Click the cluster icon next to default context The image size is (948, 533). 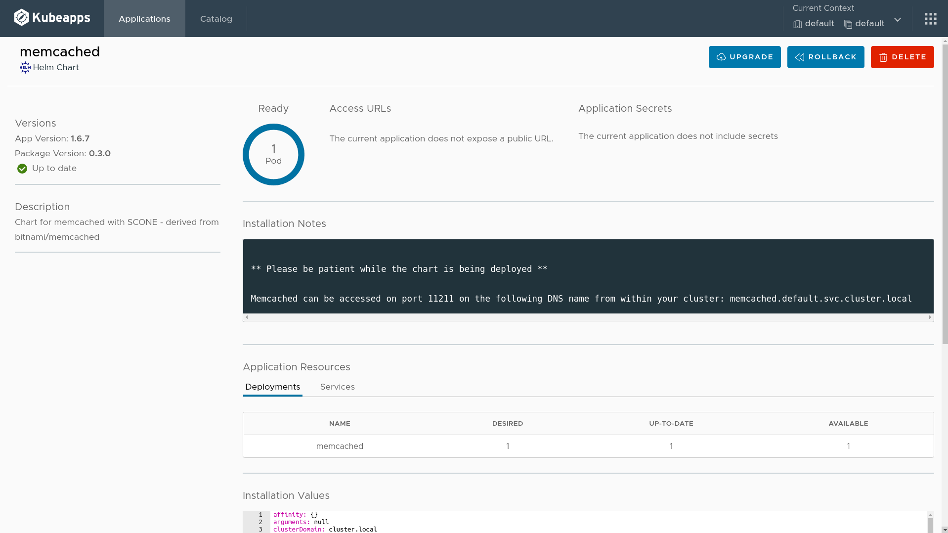797,24
